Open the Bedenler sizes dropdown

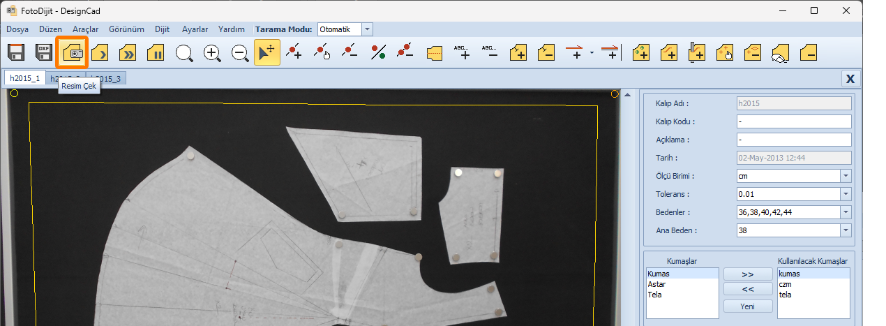pyautogui.click(x=846, y=212)
